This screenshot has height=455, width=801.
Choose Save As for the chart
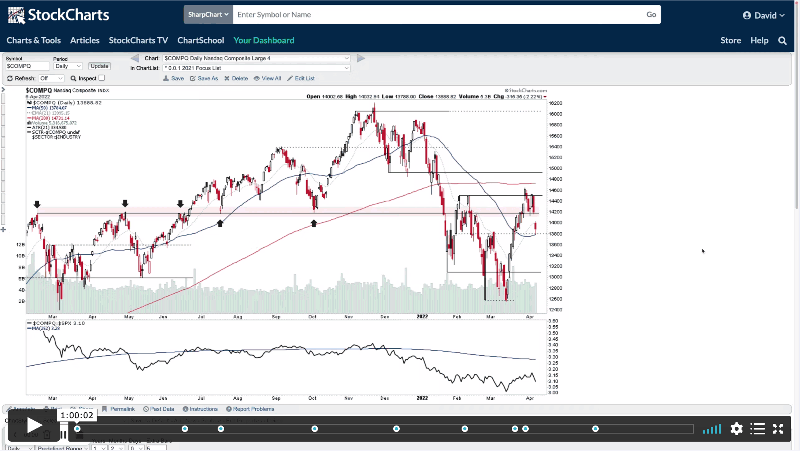204,78
